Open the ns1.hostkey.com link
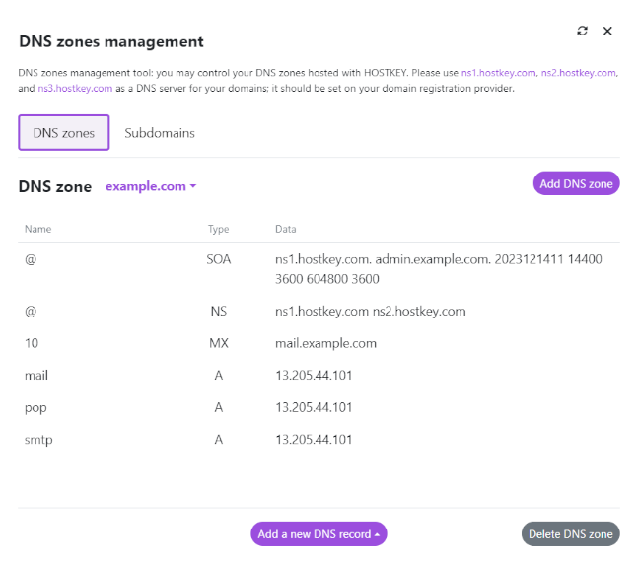This screenshot has height=564, width=638. 498,74
